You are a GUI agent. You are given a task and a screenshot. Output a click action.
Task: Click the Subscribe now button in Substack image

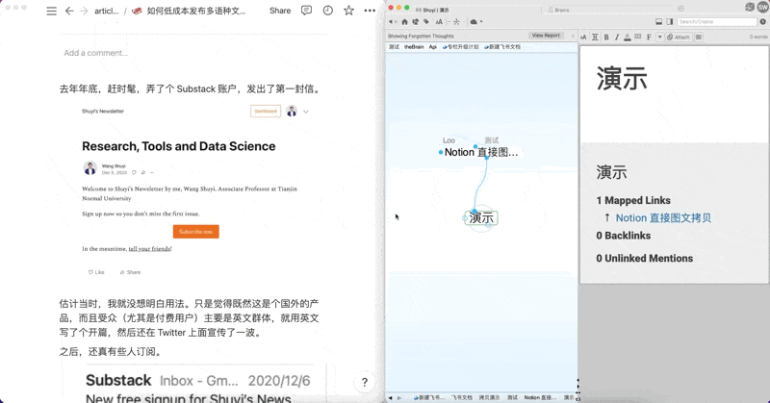(x=196, y=232)
